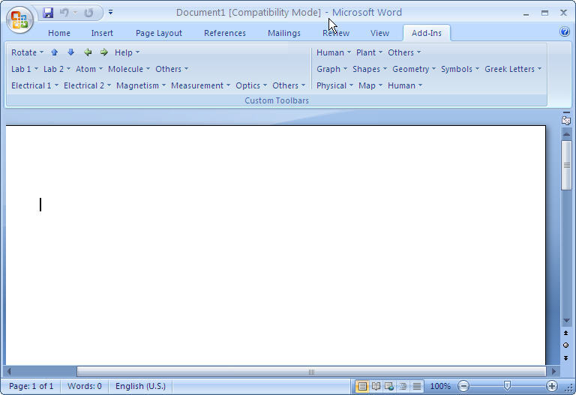Viewport: 576px width, 395px height.
Task: Undo the last action
Action: click(64, 13)
